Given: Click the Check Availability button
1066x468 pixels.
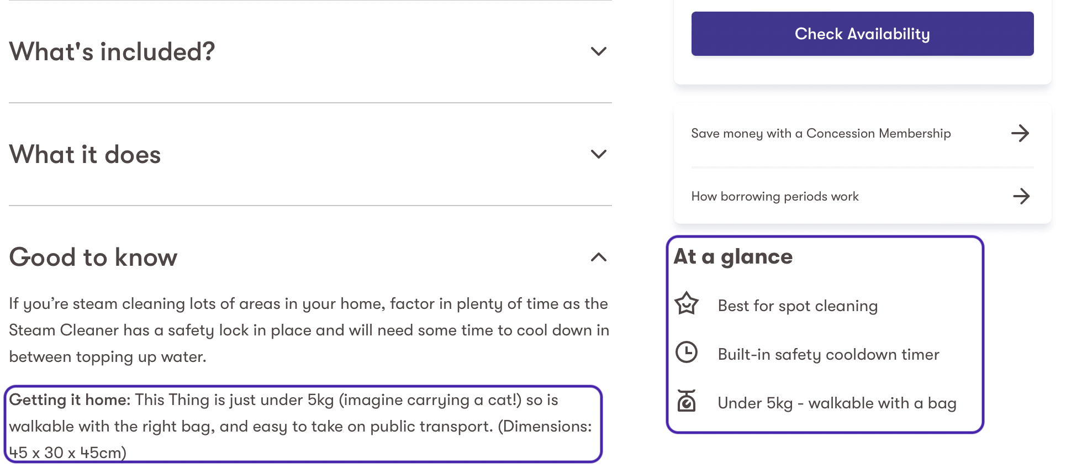Looking at the screenshot, I should [862, 34].
